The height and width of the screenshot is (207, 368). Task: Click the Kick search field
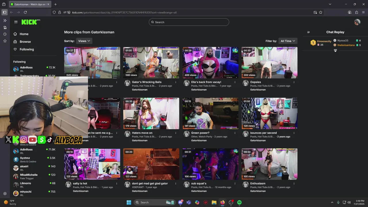pos(189,22)
